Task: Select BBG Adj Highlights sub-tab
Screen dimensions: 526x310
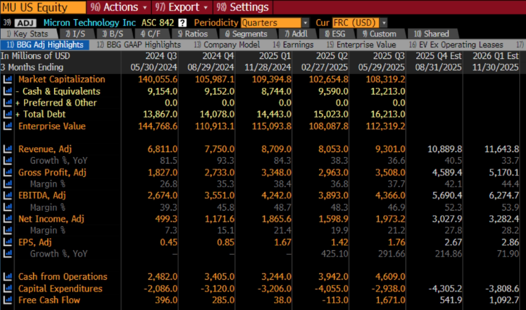Action: pos(45,45)
